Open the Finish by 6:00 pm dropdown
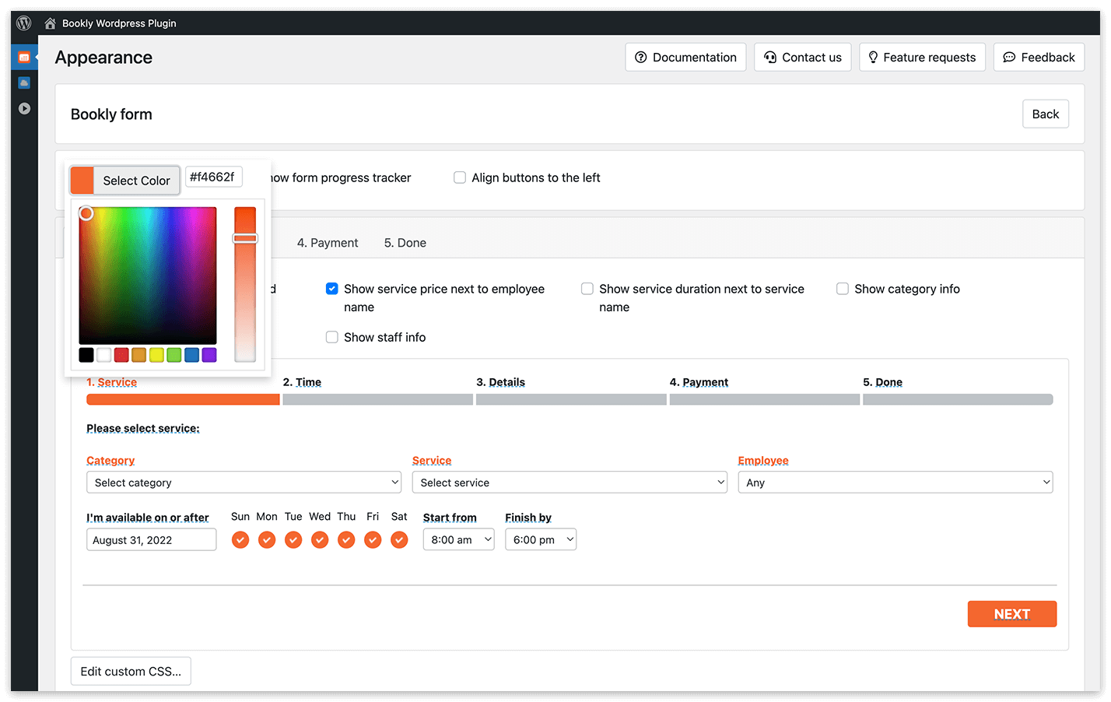Viewport: 1111px width, 702px height. (541, 539)
